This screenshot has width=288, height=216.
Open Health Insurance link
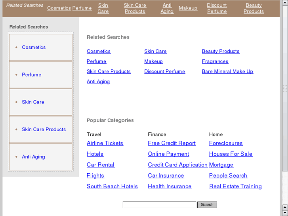[170, 186]
